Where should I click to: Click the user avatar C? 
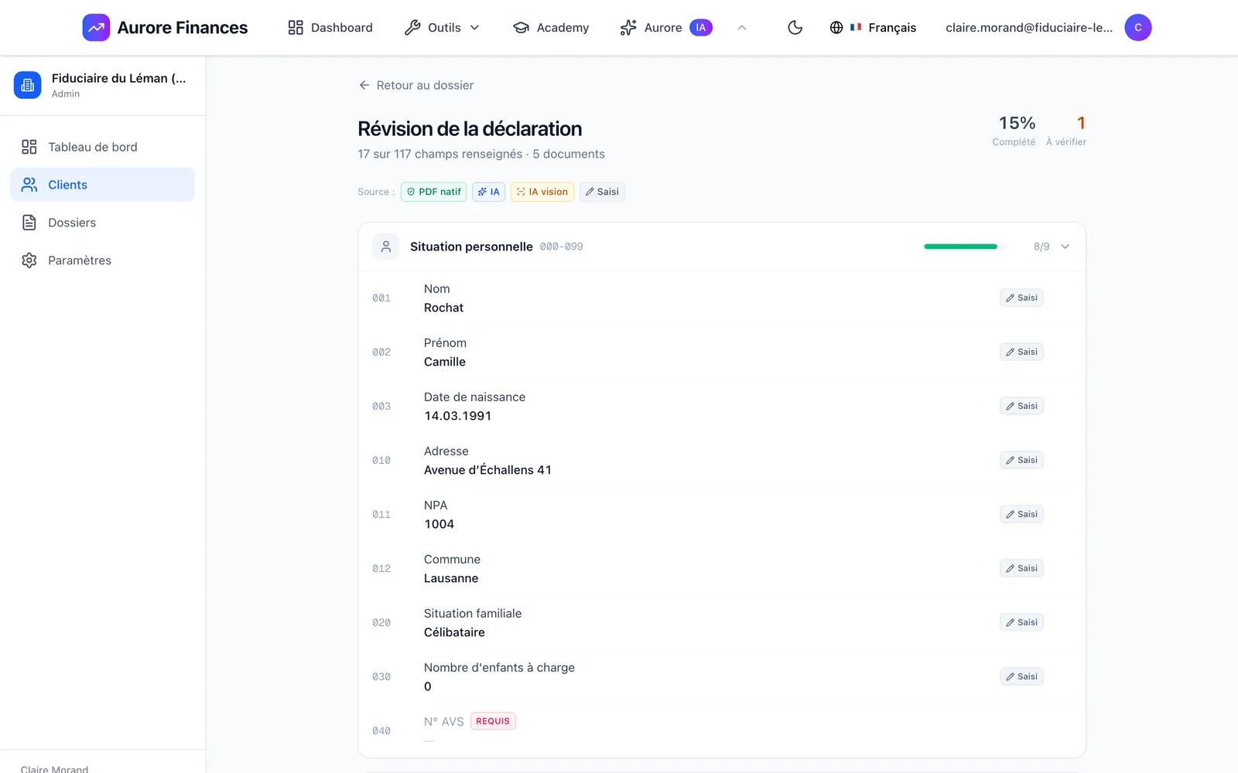click(1137, 28)
